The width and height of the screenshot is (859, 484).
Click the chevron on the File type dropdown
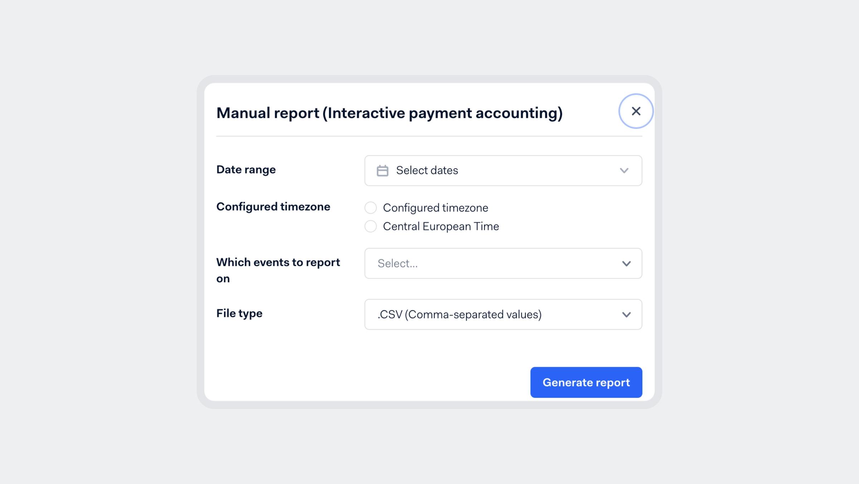click(x=626, y=315)
